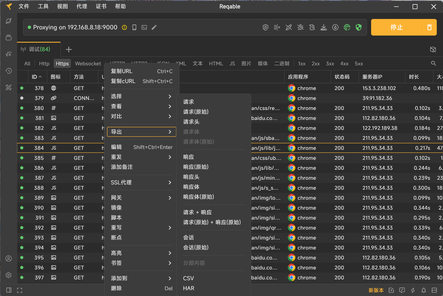The height and width of the screenshot is (296, 443).
Task: Click the 停止 stop button
Action: [396, 27]
